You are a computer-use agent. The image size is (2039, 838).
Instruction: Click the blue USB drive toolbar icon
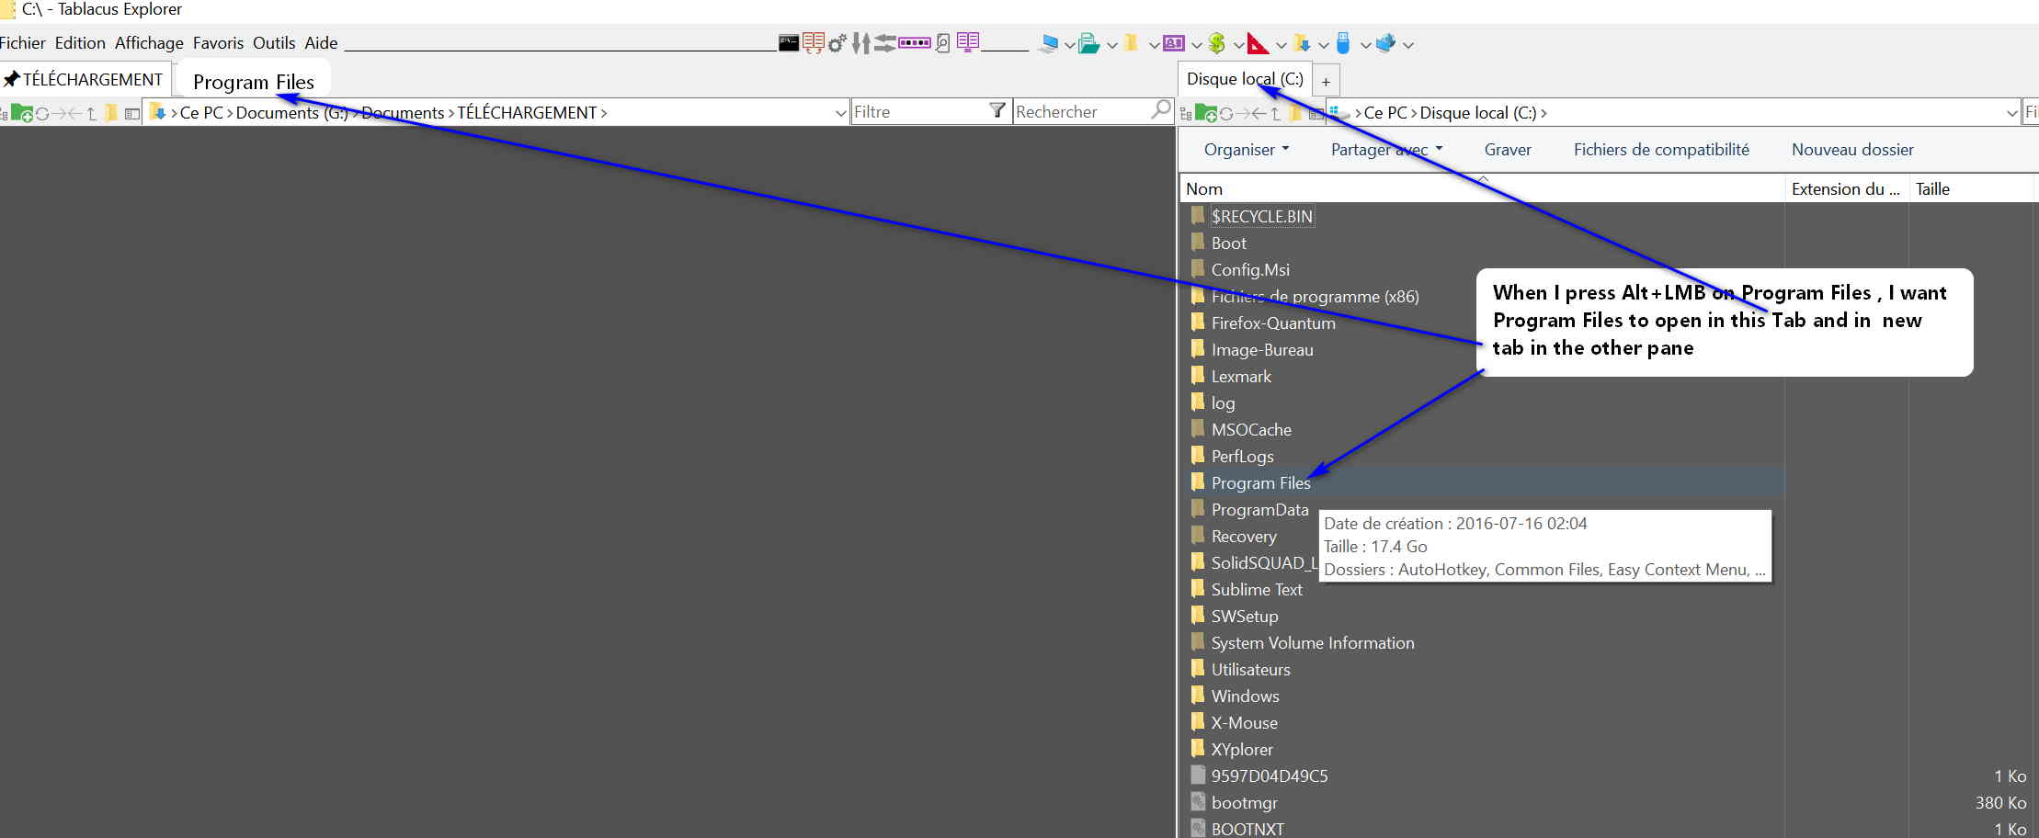pos(1342,43)
